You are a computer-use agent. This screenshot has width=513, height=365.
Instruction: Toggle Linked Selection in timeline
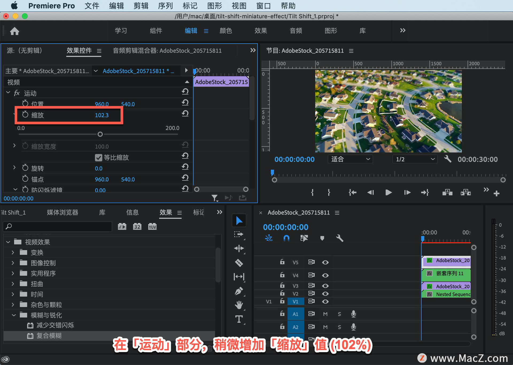pos(304,238)
